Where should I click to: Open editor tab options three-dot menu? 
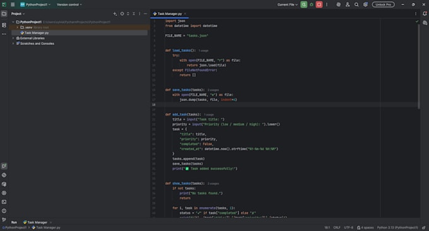(416, 14)
